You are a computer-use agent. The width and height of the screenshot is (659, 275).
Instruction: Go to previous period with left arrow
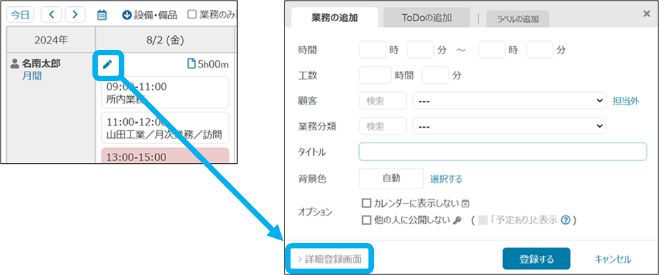(x=51, y=14)
